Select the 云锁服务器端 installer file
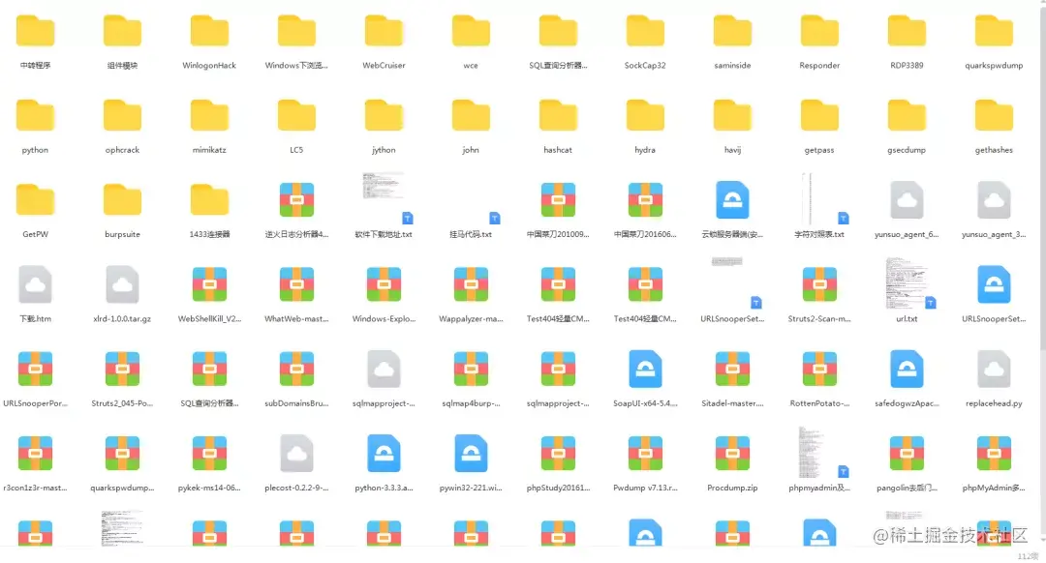 [x=732, y=200]
